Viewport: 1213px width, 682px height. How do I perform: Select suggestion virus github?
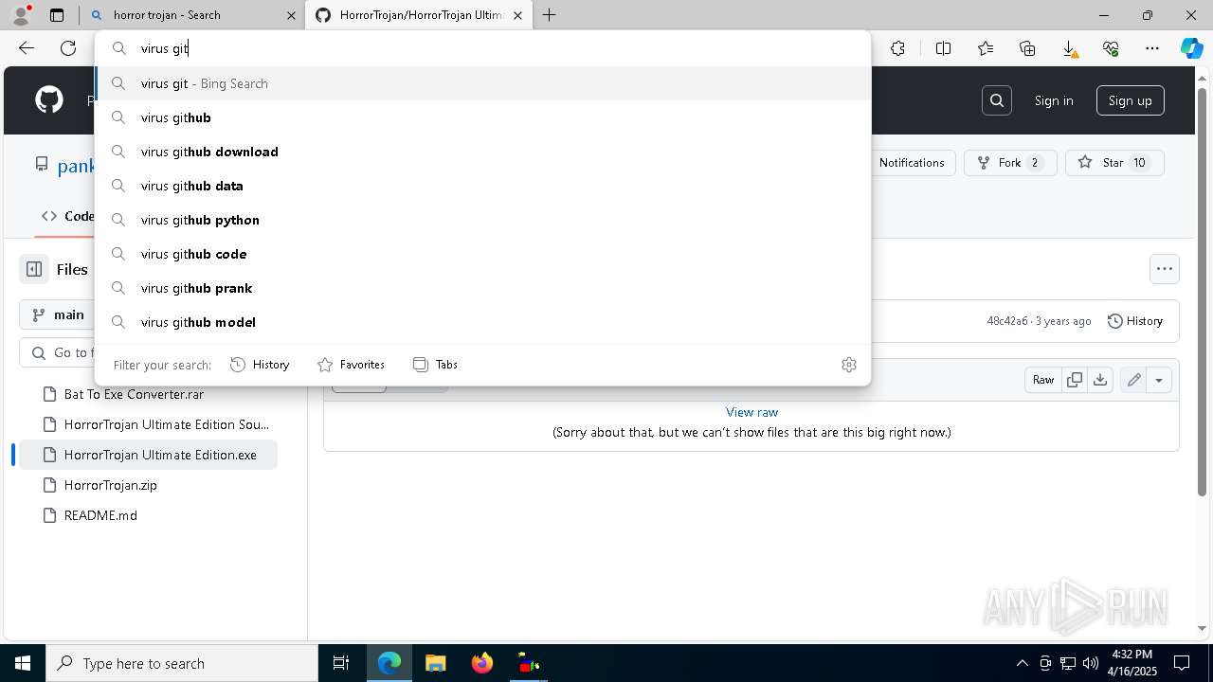pos(483,117)
